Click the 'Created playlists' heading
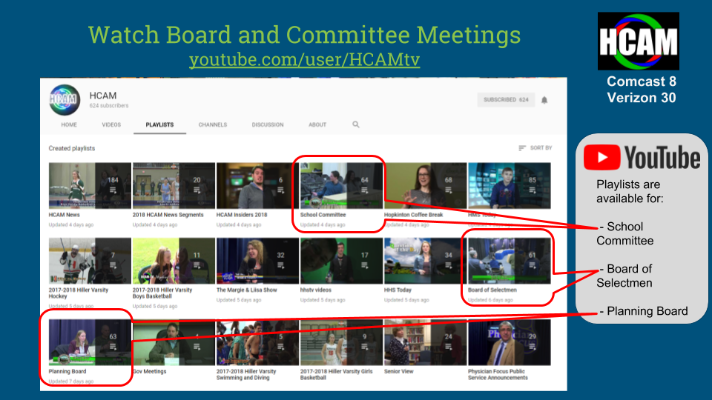 (72, 148)
